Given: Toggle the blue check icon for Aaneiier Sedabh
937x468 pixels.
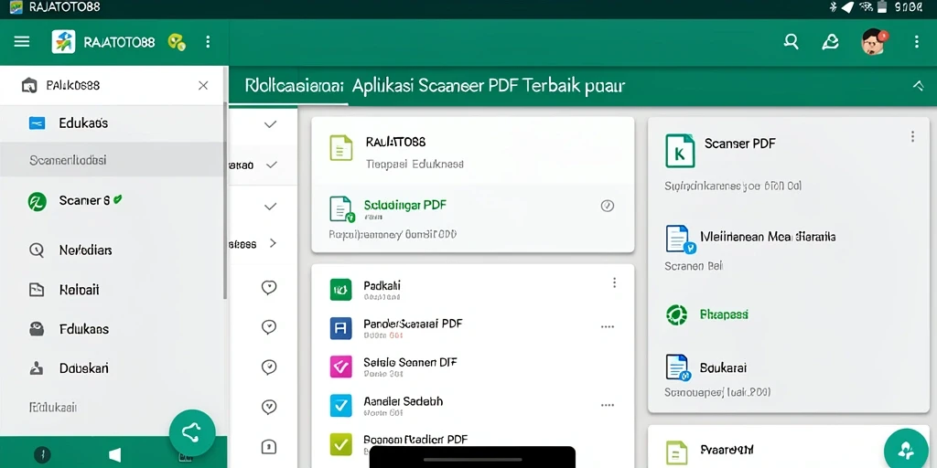Looking at the screenshot, I should 341,405.
